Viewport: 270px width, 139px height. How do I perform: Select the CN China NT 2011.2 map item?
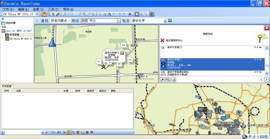coord(19,39)
